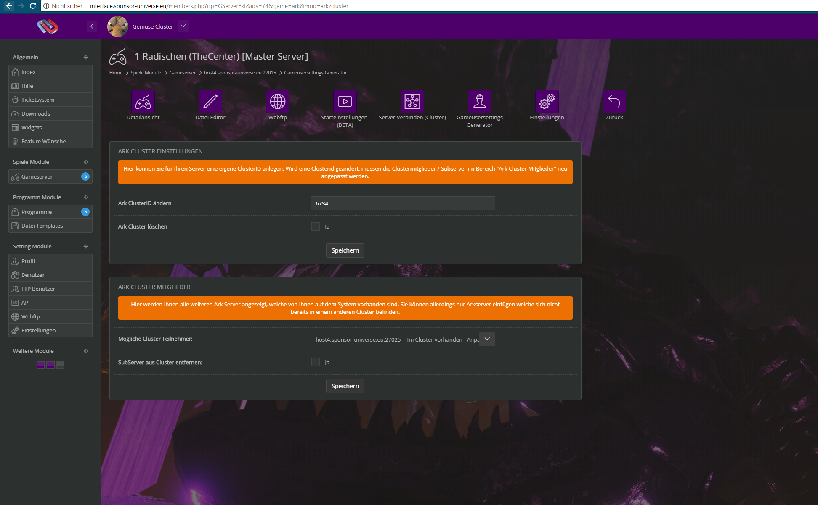Open Programme in the sidebar

click(50, 212)
